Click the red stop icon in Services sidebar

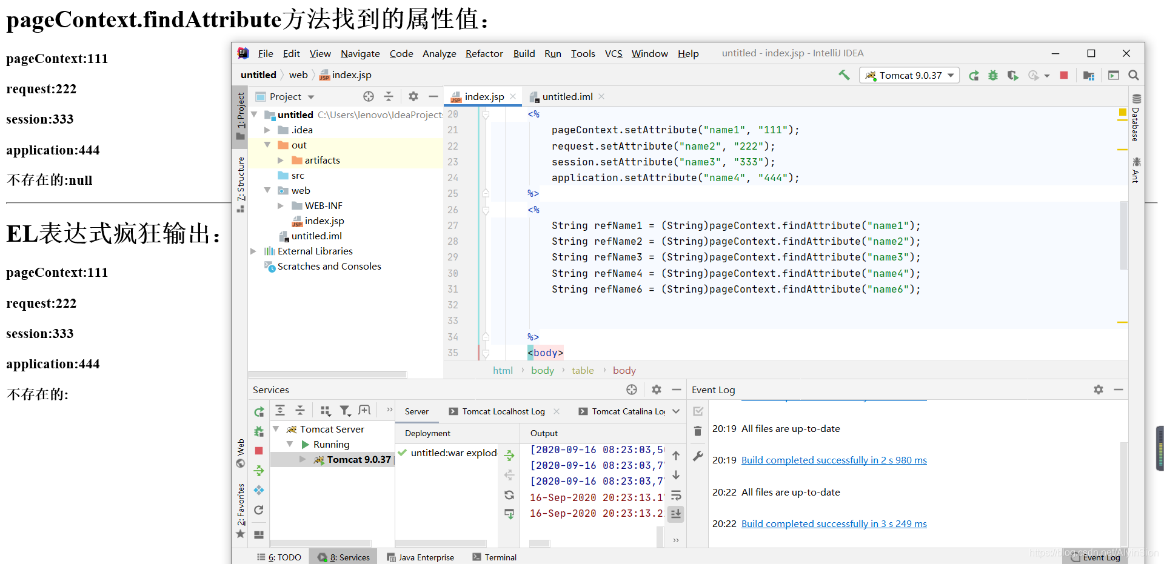pos(259,451)
